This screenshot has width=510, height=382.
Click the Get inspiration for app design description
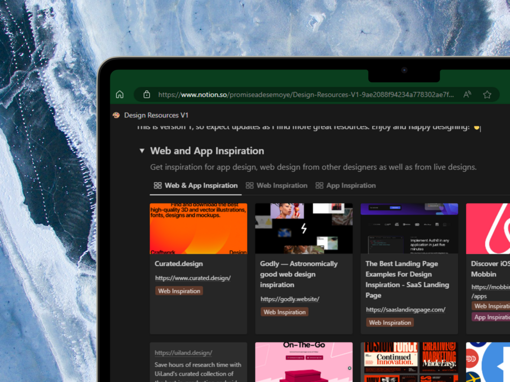[313, 167]
